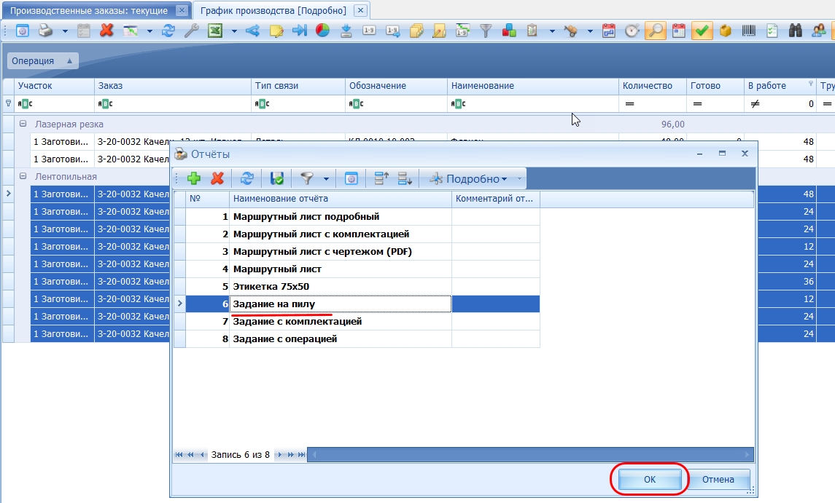This screenshot has height=503, width=835.
Task: Click the horizontal scrollbar in Отчёты dialog
Action: (530, 455)
